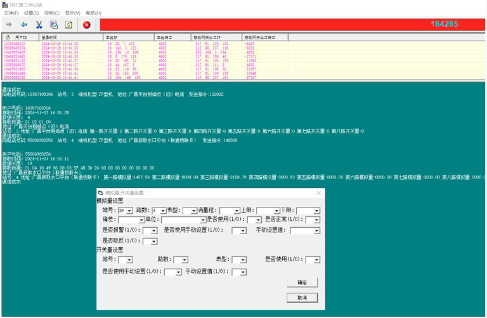Click local IP cell 10. 29. 7. 123

pyautogui.click(x=121, y=44)
